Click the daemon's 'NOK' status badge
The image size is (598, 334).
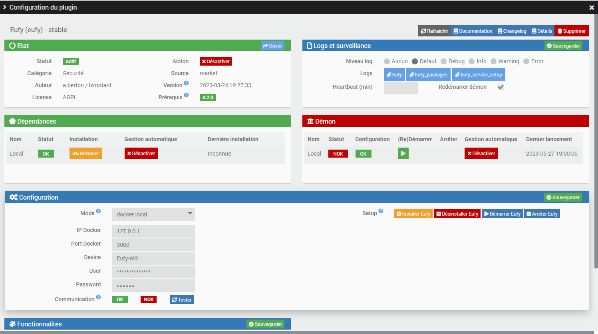(x=338, y=154)
